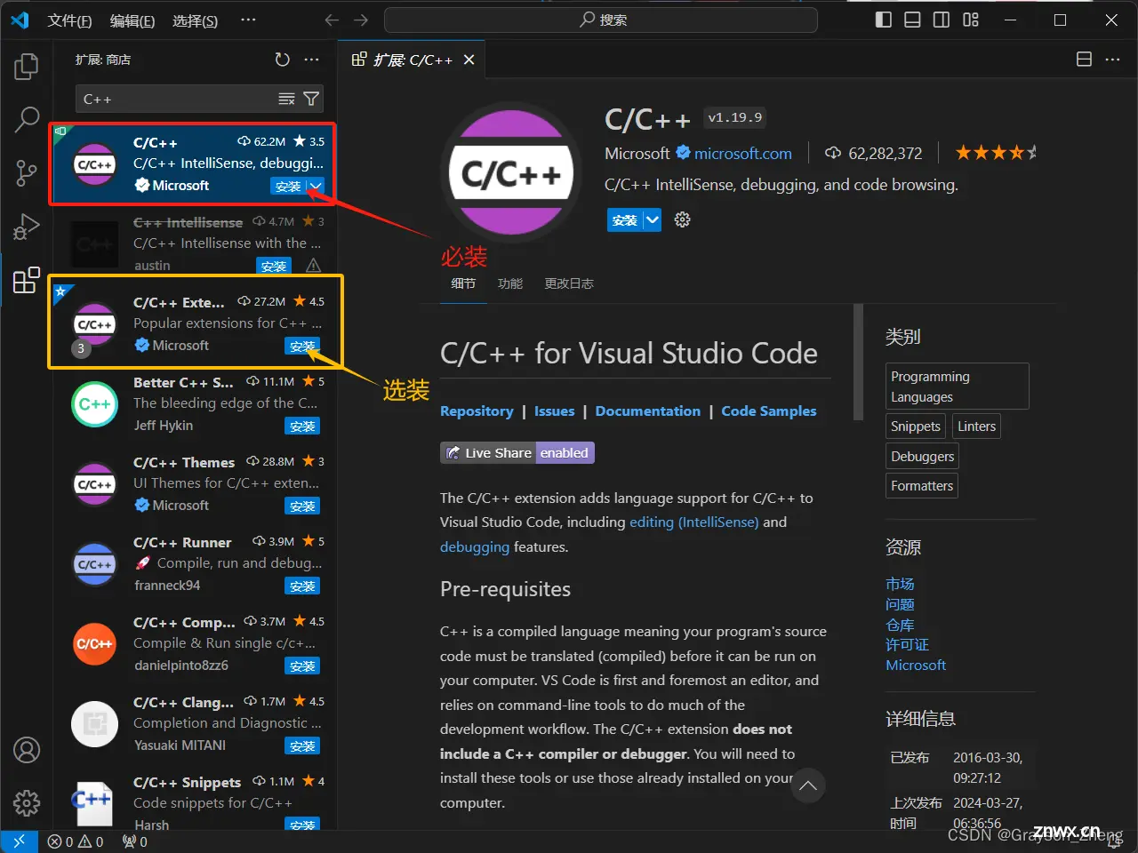Screen dimensions: 1138x853
Task: Toggle secondary side bar layout icon
Action: click(x=942, y=20)
